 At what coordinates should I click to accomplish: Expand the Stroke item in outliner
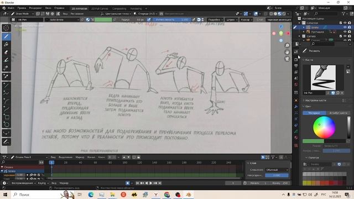[304, 27]
